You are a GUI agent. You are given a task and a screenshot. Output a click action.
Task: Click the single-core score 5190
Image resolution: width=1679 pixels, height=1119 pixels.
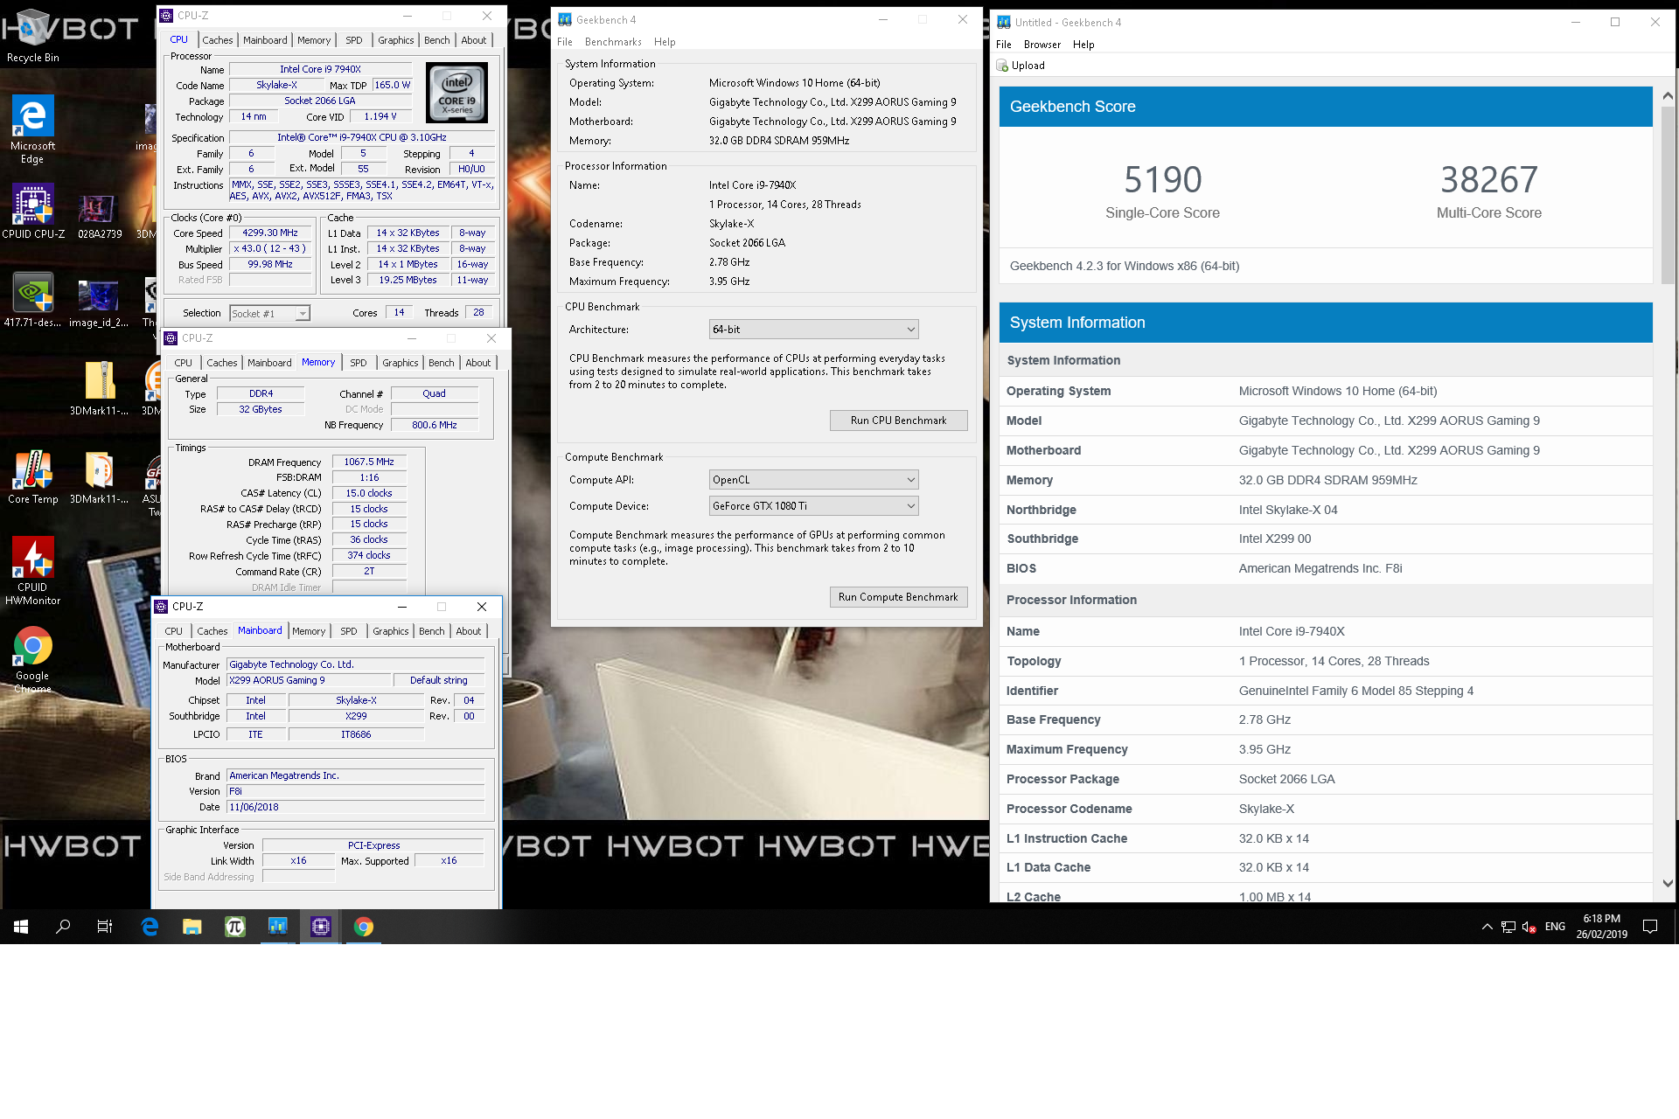(x=1162, y=180)
